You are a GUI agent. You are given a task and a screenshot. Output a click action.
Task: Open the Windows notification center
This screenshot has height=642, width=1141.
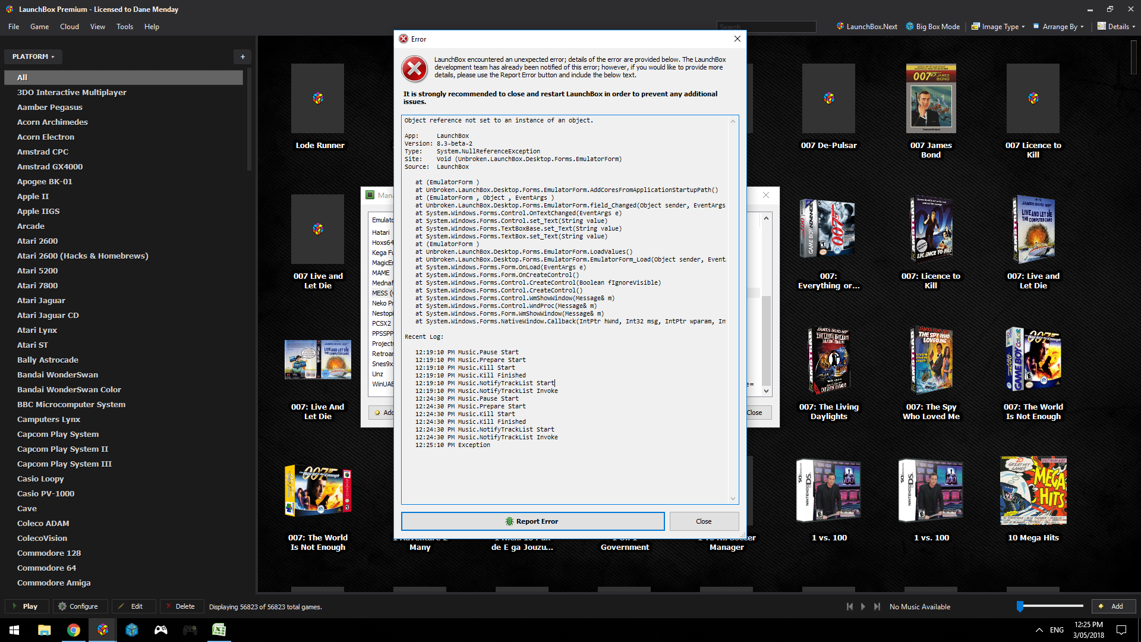1121,630
